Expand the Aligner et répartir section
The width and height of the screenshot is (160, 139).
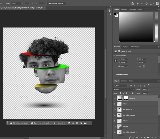point(114,74)
